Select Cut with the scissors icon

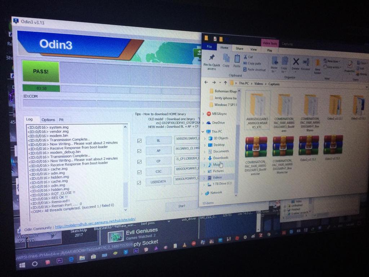point(249,57)
